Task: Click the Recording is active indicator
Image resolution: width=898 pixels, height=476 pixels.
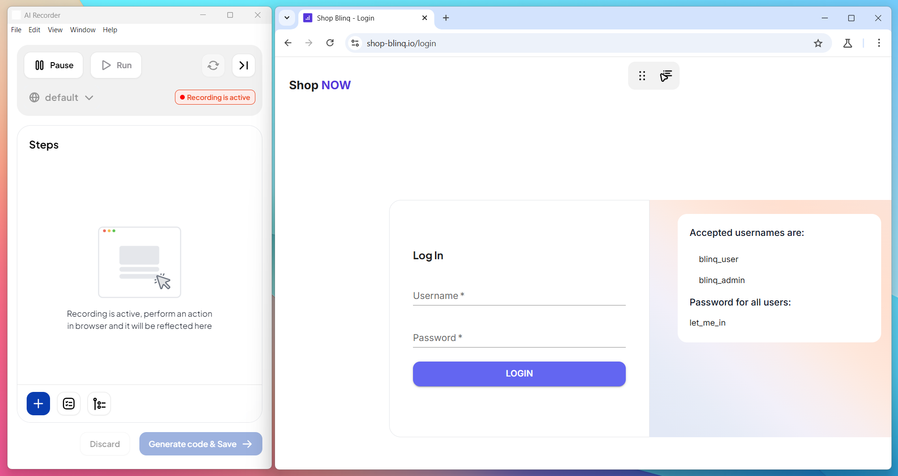Action: pos(215,98)
